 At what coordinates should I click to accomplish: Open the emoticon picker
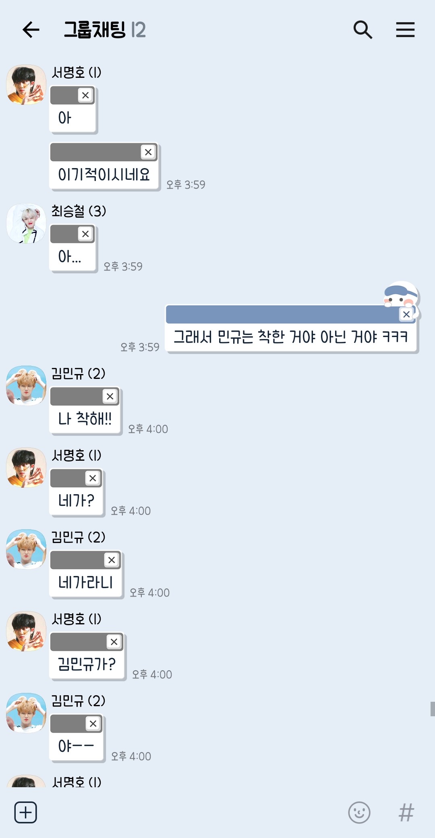click(359, 812)
